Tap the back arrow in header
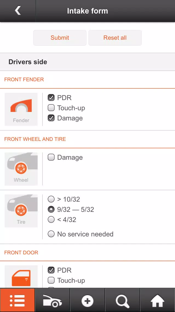 click(18, 11)
